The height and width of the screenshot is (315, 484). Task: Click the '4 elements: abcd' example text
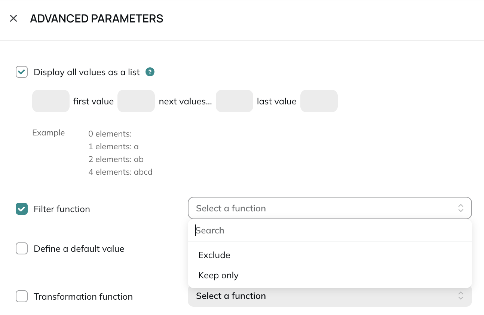tap(120, 172)
